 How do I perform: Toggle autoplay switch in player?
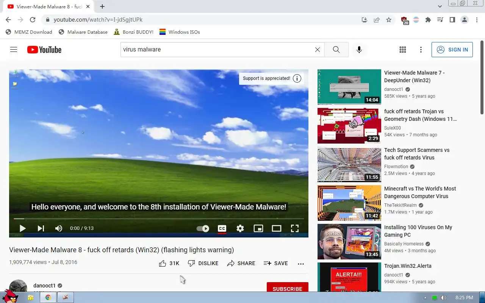coord(203,228)
